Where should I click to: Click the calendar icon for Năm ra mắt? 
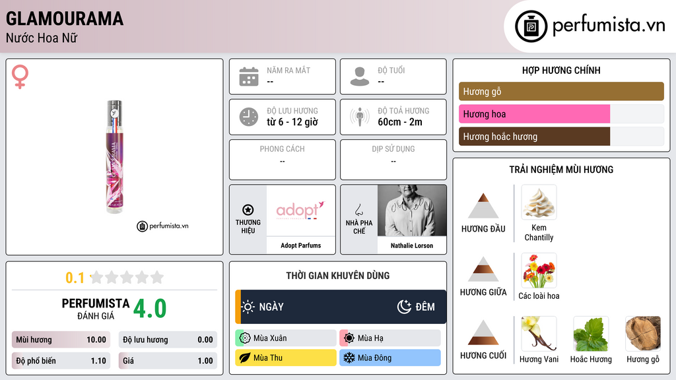click(x=249, y=77)
